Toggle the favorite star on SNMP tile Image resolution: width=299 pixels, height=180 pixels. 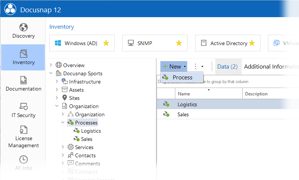(x=179, y=43)
